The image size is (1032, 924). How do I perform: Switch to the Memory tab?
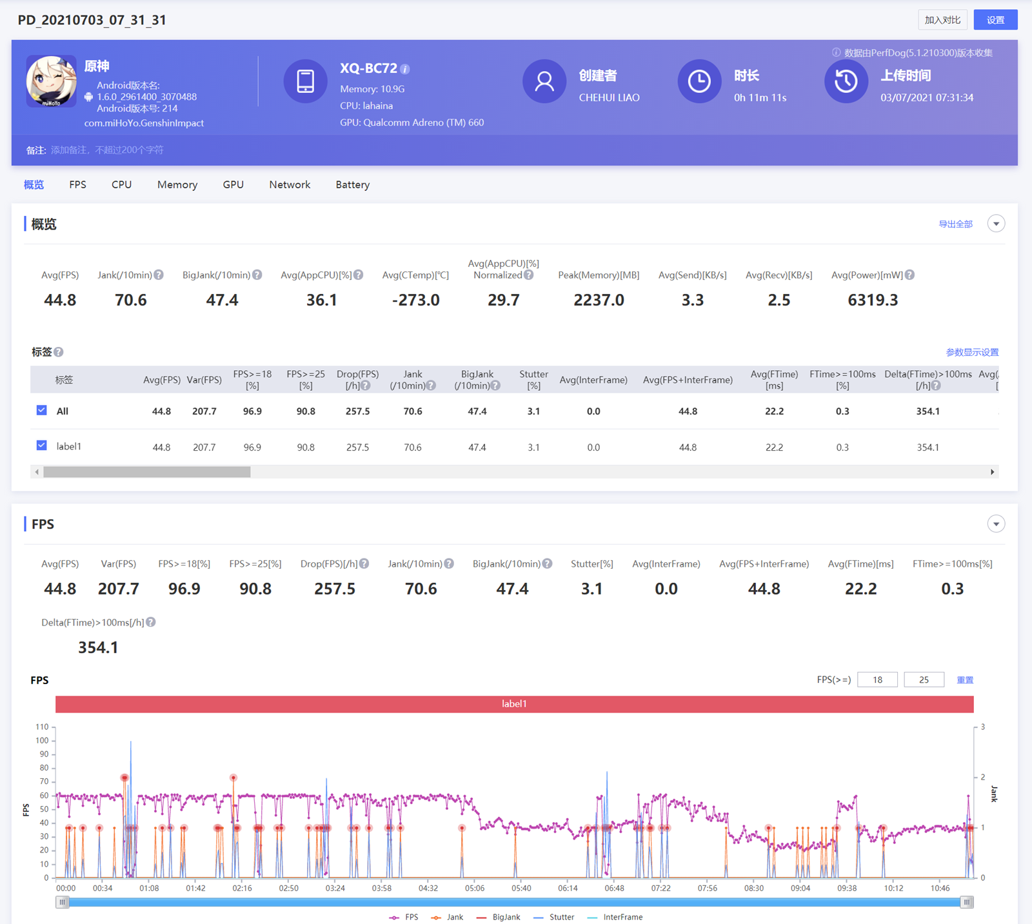click(x=177, y=184)
